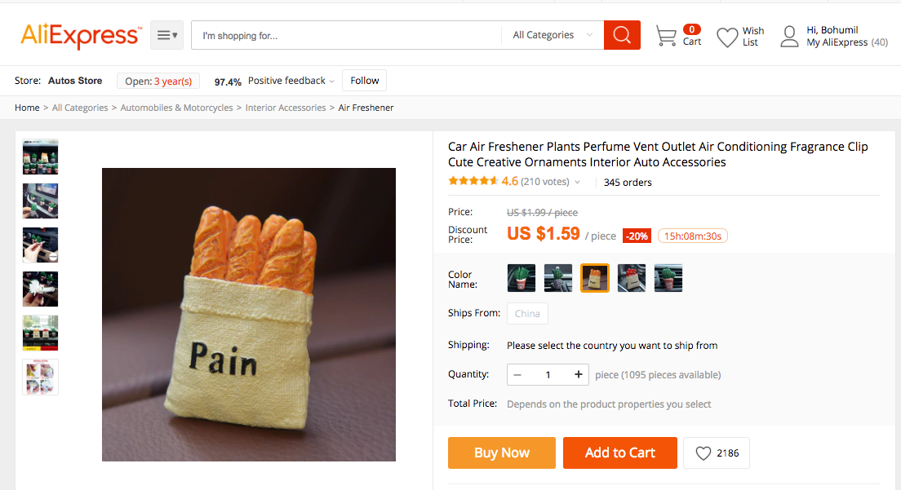This screenshot has width=901, height=490.
Task: Select the first color option swatch
Action: point(522,278)
